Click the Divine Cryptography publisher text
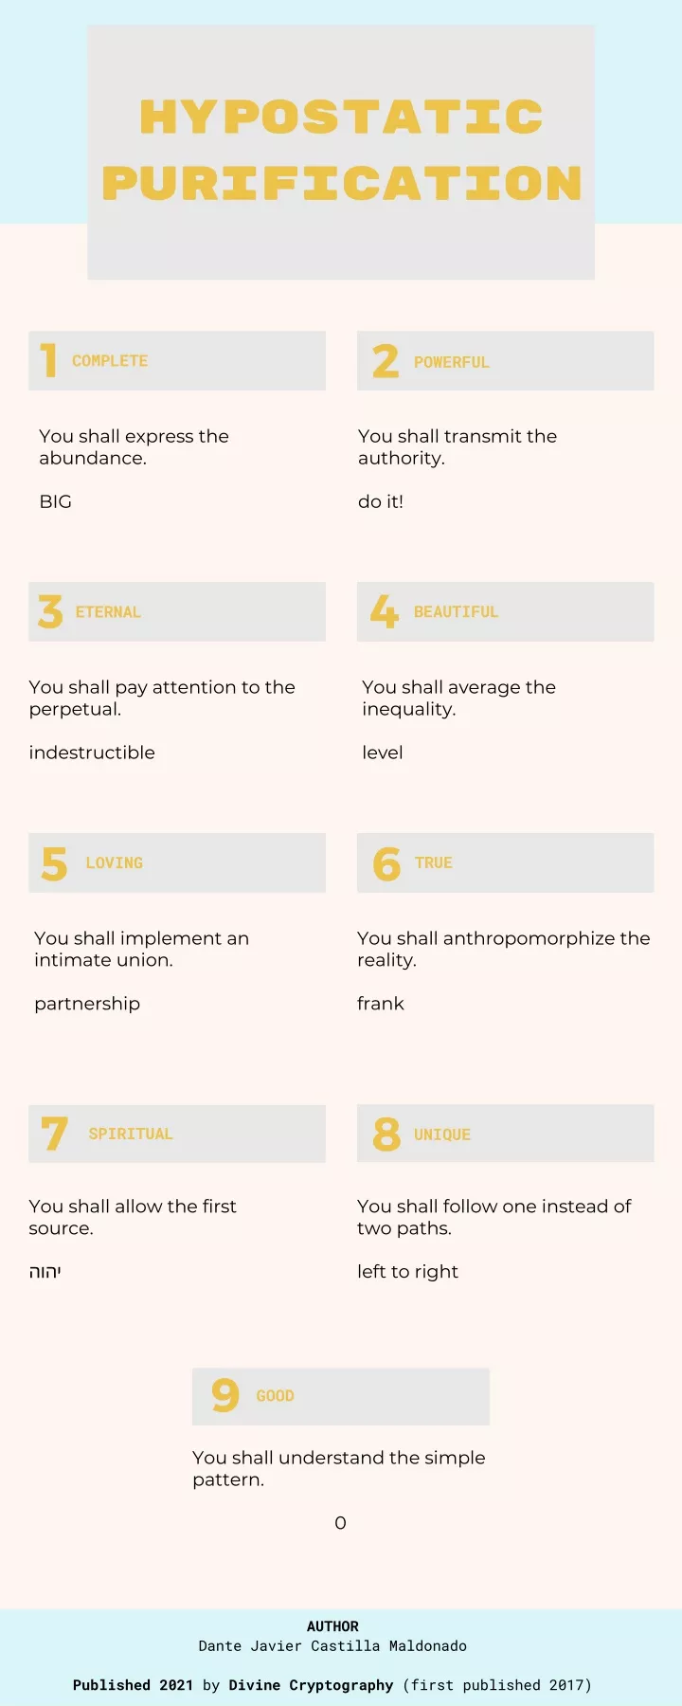This screenshot has height=1706, width=682. pyautogui.click(x=311, y=1685)
